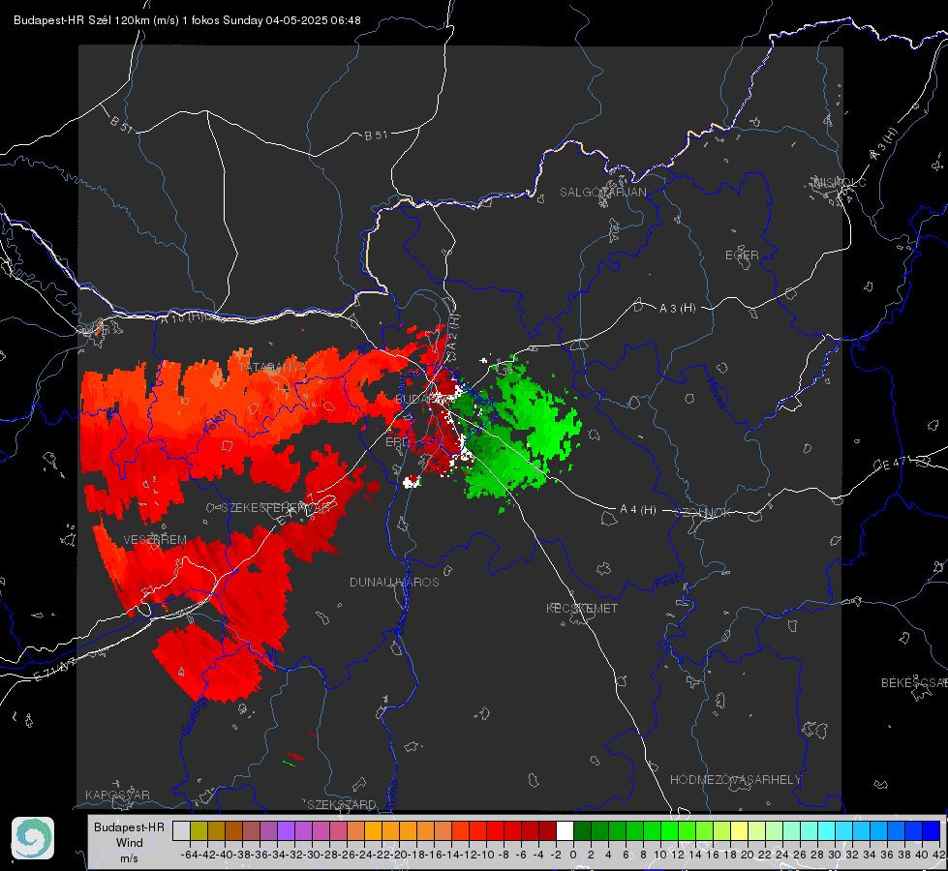Click the 'A 4 (H)' road label
Screen dimensions: 948x871
click(x=638, y=510)
